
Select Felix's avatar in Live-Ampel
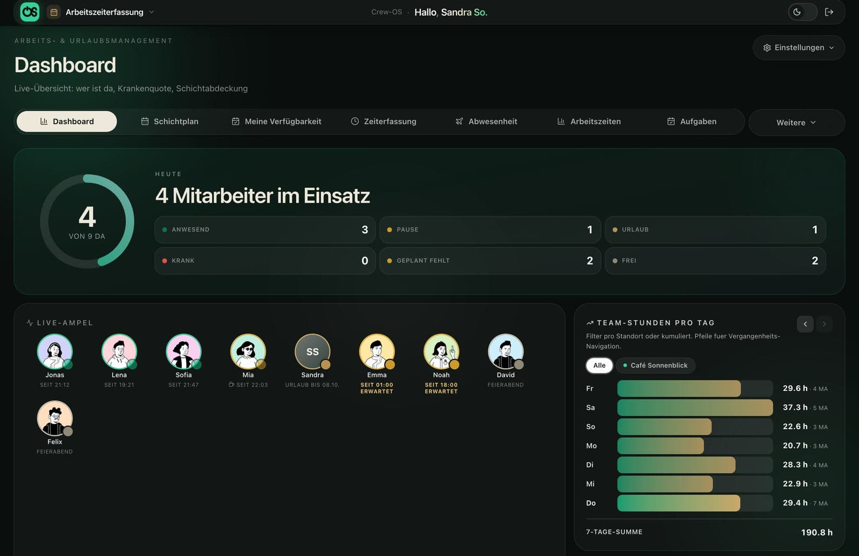(54, 418)
